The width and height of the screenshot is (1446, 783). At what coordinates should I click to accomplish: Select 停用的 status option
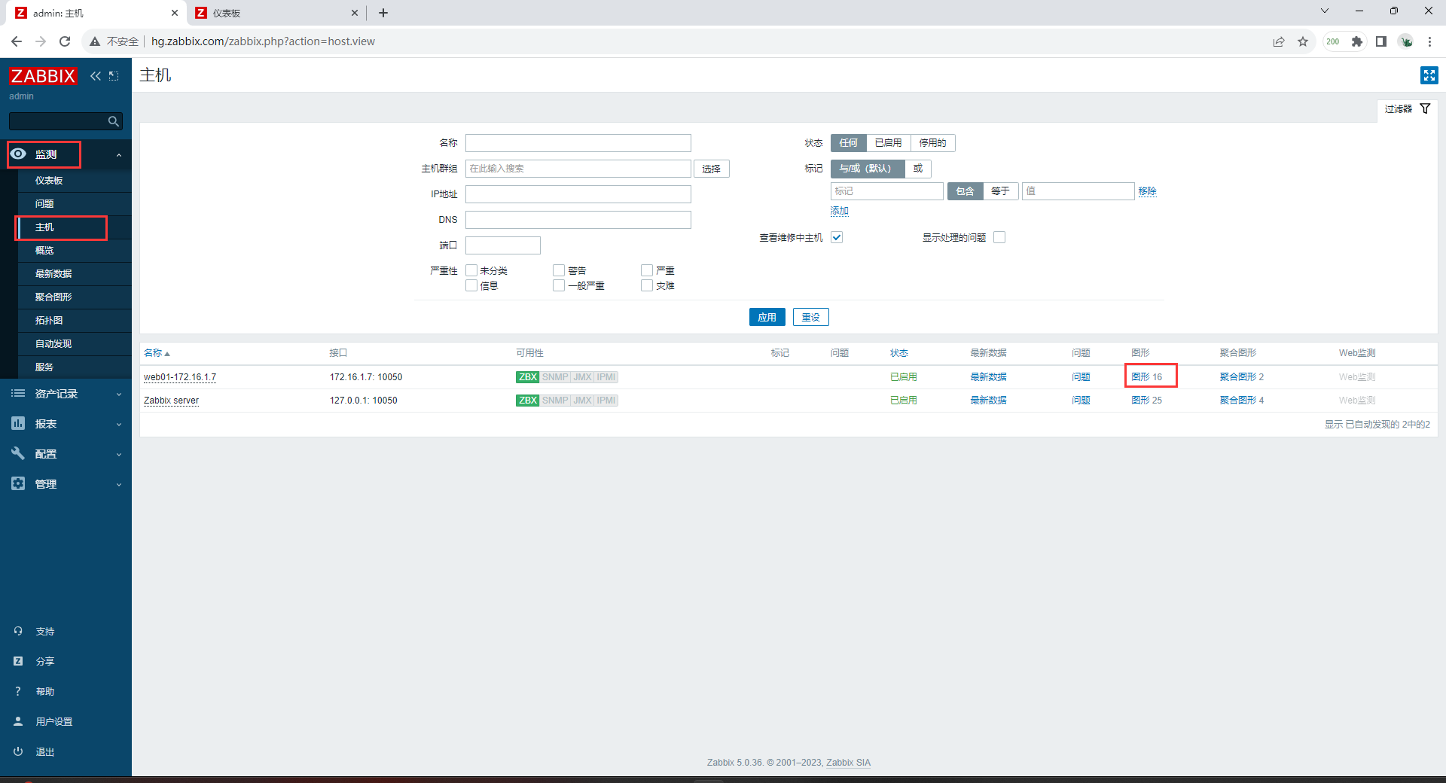(x=932, y=143)
